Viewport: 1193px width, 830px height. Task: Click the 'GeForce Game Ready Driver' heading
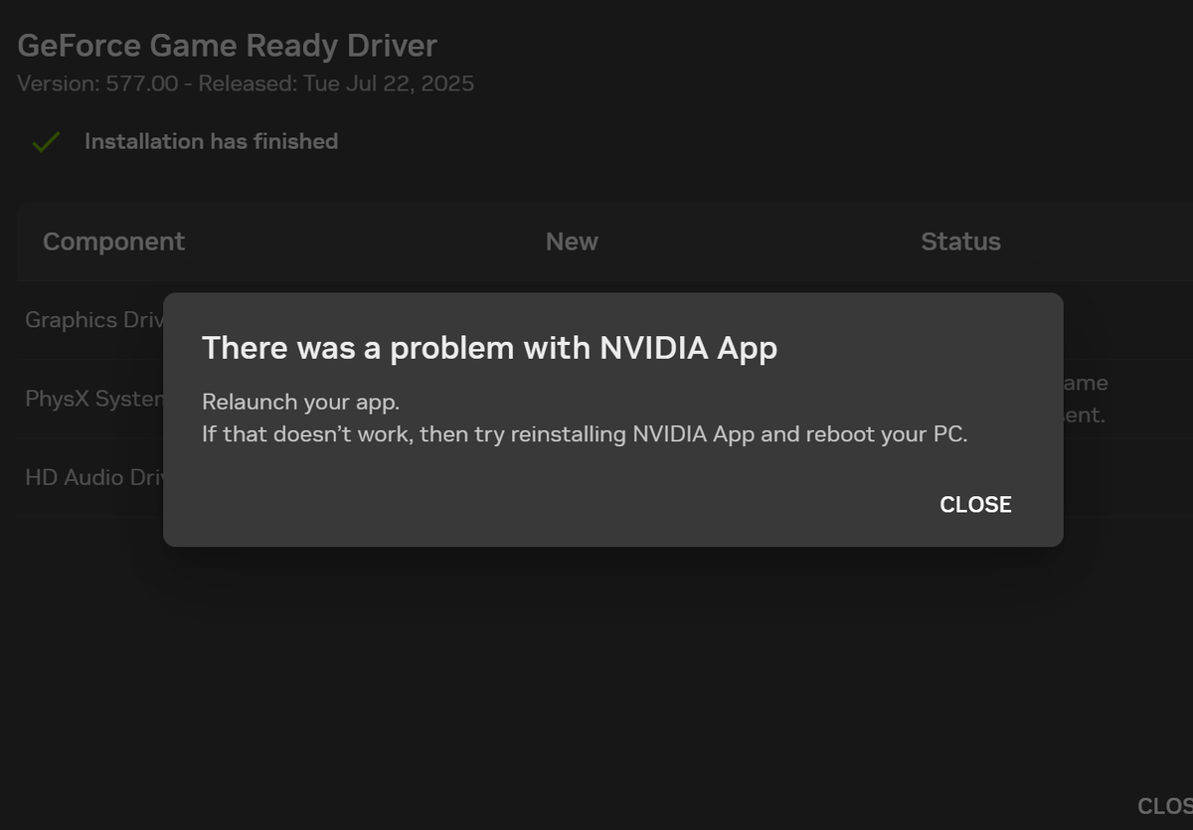(x=227, y=46)
